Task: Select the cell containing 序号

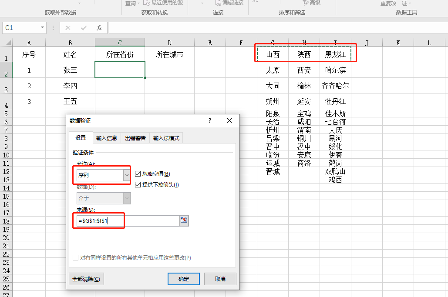Action: 29,54
